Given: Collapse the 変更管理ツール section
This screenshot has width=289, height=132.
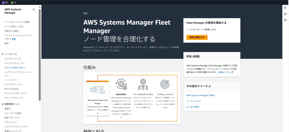Looking at the screenshot, I should (3, 104).
